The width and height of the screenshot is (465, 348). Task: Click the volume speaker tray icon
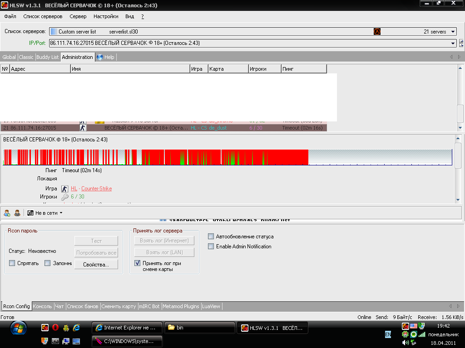point(405,343)
